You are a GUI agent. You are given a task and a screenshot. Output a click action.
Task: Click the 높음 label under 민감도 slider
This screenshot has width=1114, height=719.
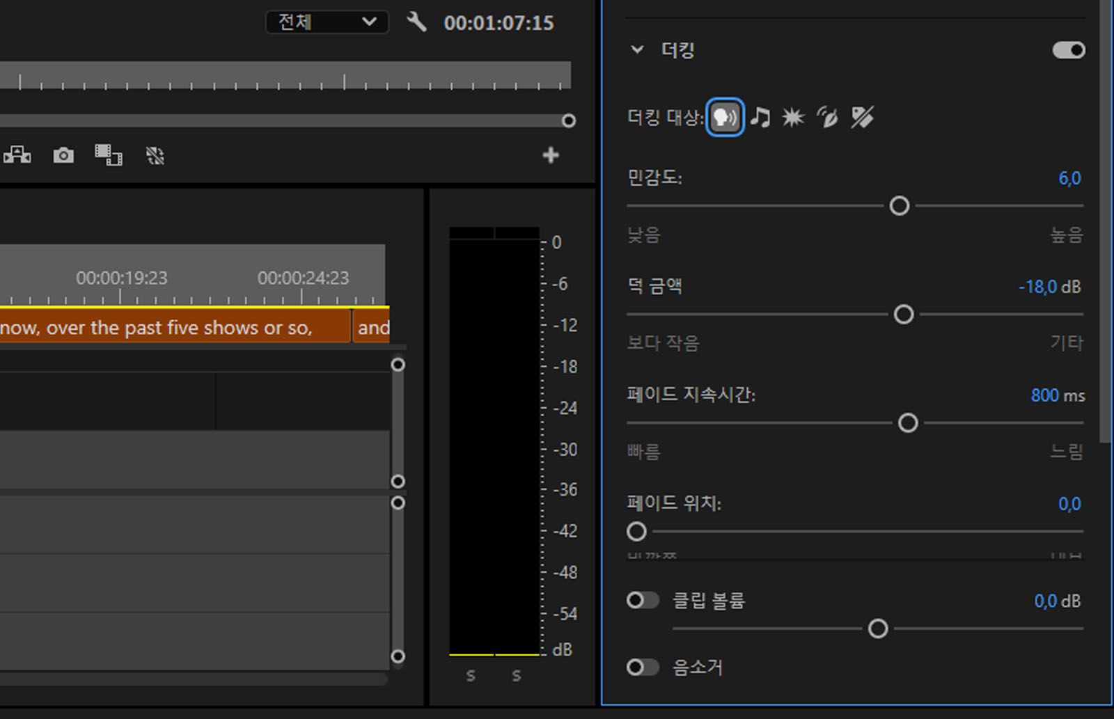(1067, 235)
